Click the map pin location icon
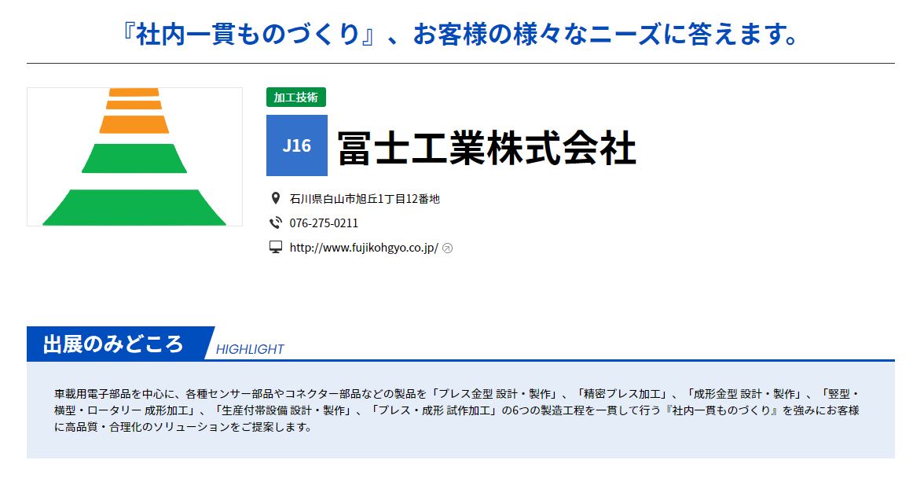This screenshot has width=924, height=482. (275, 198)
